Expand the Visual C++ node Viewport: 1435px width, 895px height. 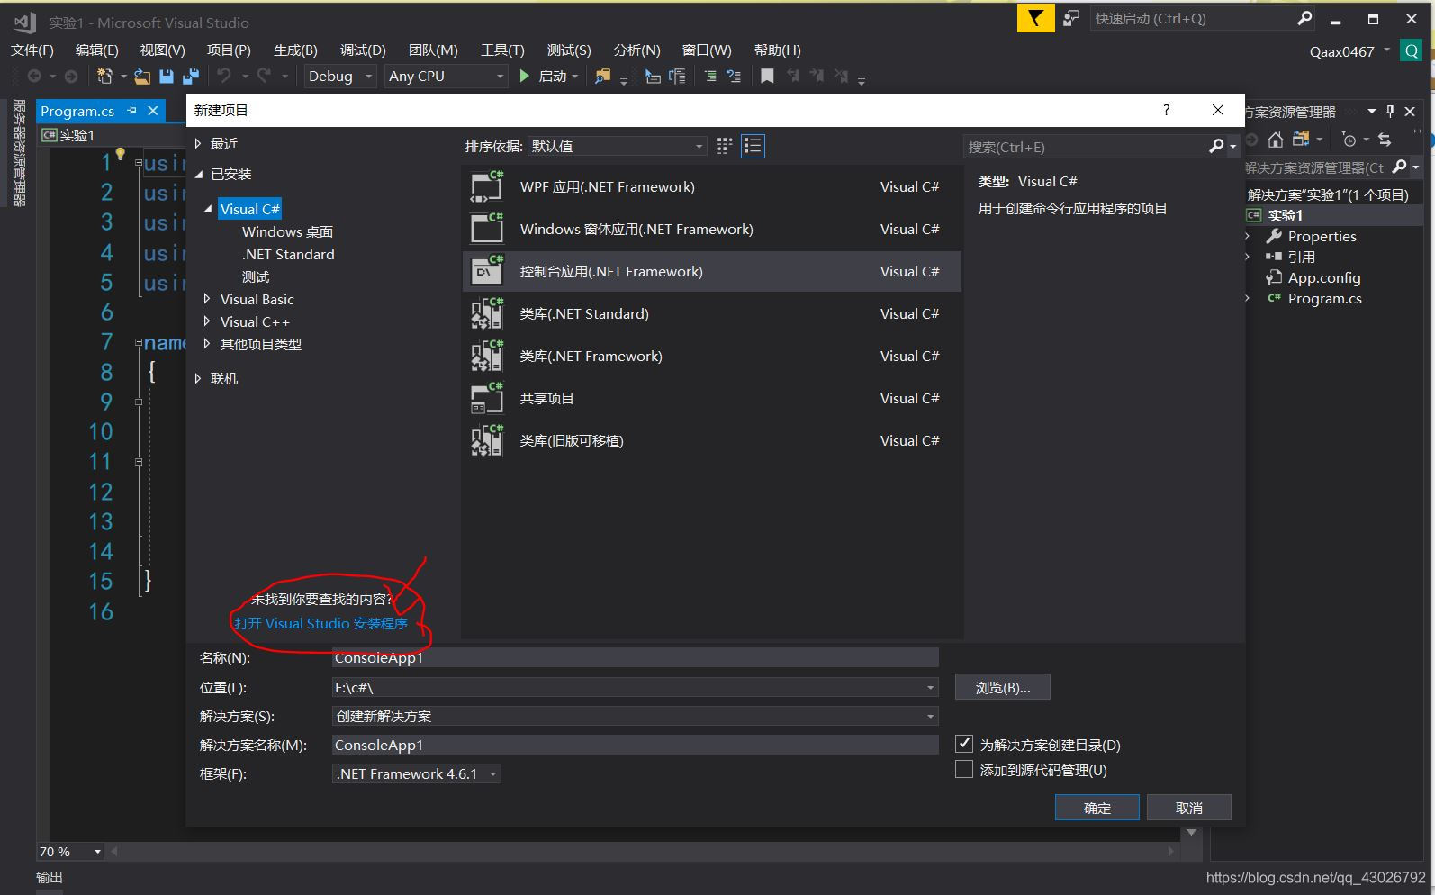tap(207, 321)
